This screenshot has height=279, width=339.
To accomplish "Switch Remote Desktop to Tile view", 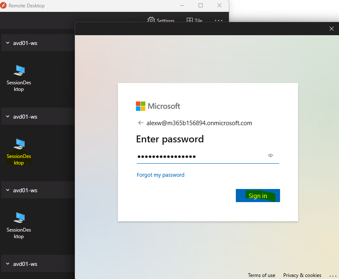I will 194,20.
